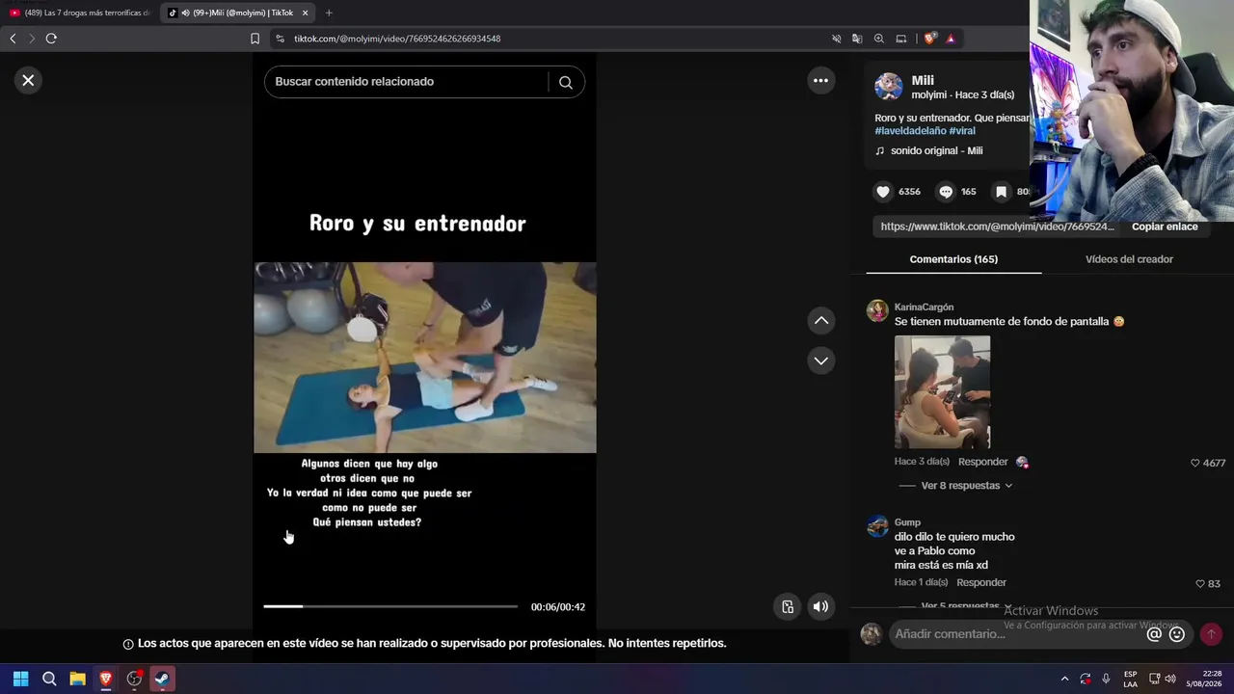Open the zoom magnifier in address bar
Viewport: 1234px width, 694px height.
coord(879,39)
